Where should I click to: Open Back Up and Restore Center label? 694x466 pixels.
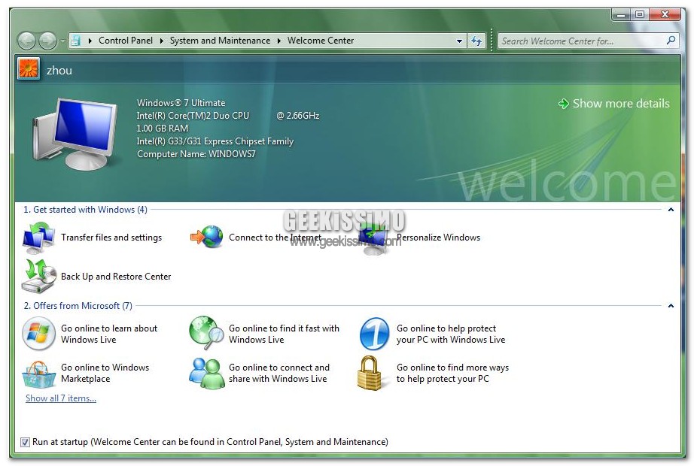coord(116,277)
